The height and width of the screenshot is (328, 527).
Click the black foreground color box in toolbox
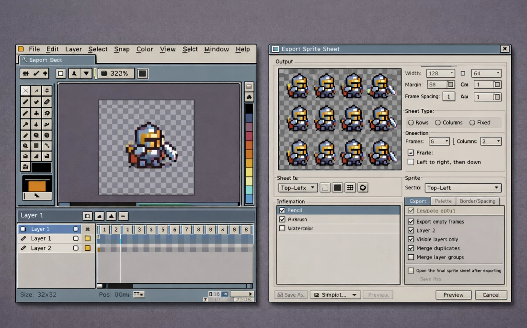pos(41,167)
